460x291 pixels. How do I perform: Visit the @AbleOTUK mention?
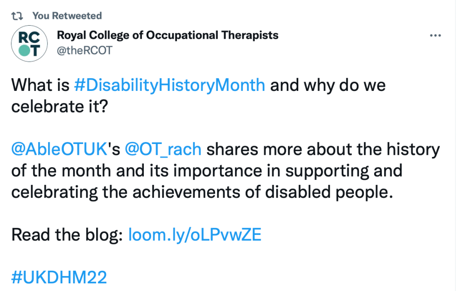point(58,149)
